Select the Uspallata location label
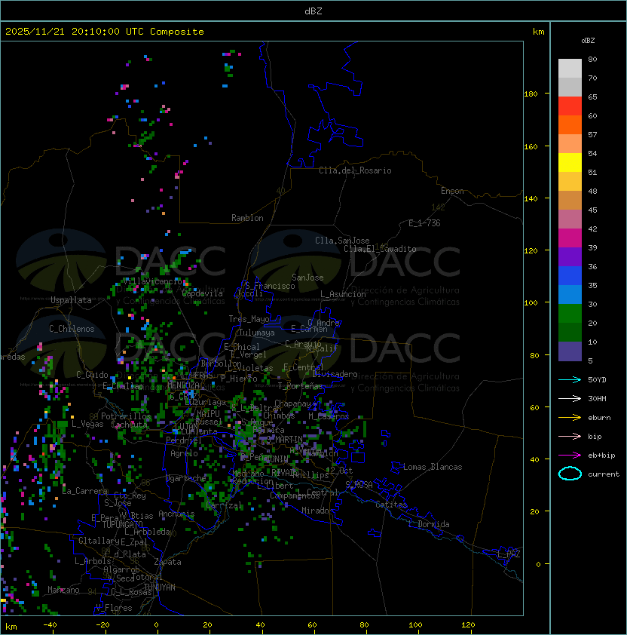Screen dimensions: 627x635 click(71, 300)
